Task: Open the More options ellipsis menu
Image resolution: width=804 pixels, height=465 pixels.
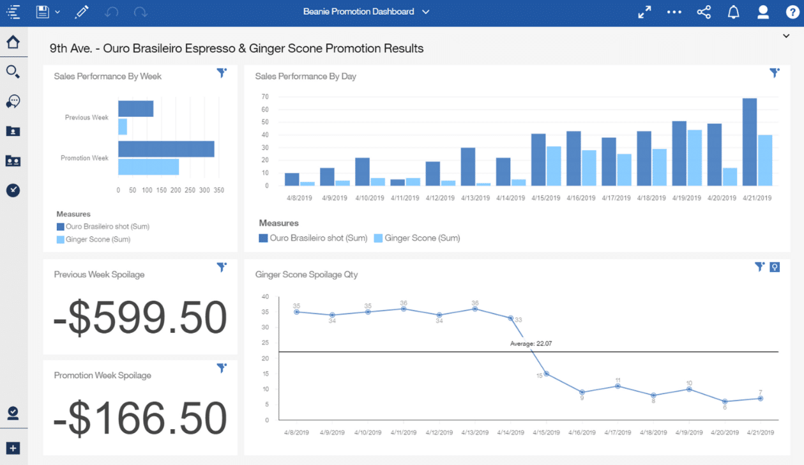Action: [674, 12]
